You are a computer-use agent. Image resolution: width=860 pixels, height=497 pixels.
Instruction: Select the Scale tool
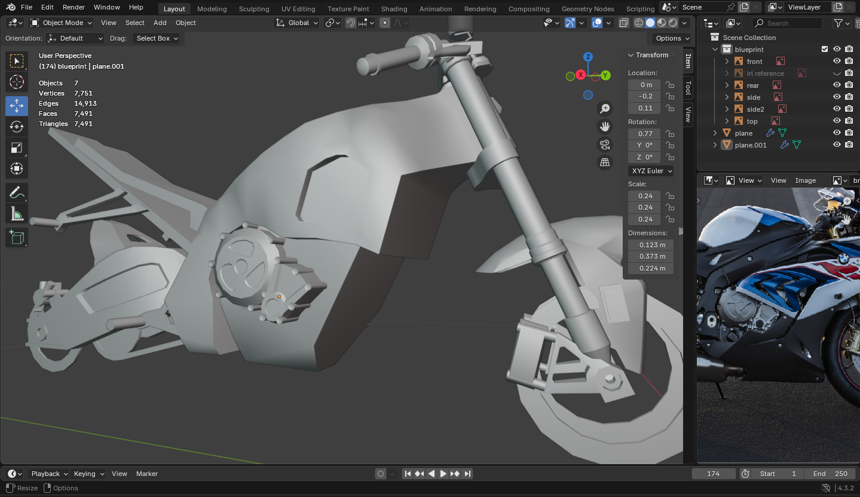[17, 148]
